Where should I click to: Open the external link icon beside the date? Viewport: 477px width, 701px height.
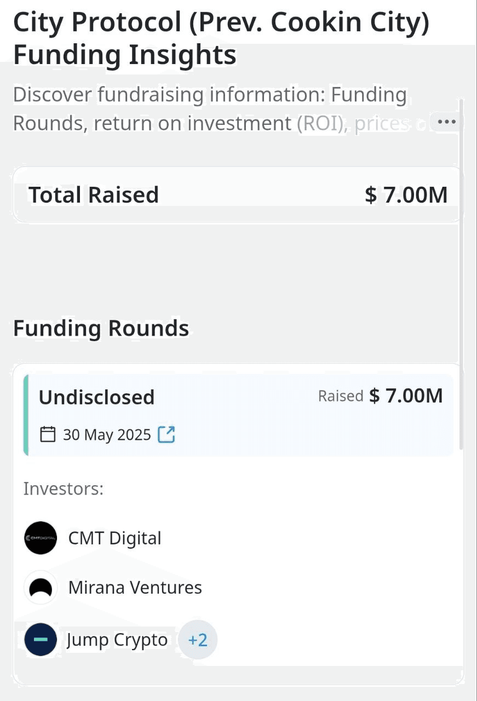(x=166, y=435)
